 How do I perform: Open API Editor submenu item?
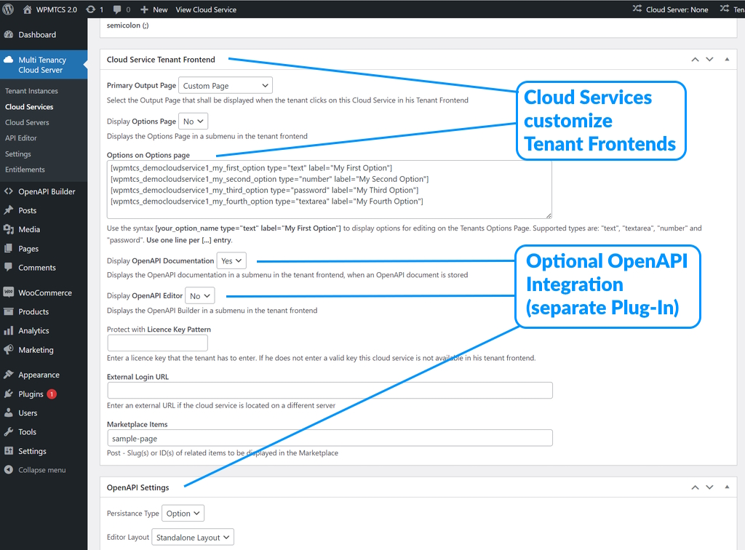tap(21, 137)
